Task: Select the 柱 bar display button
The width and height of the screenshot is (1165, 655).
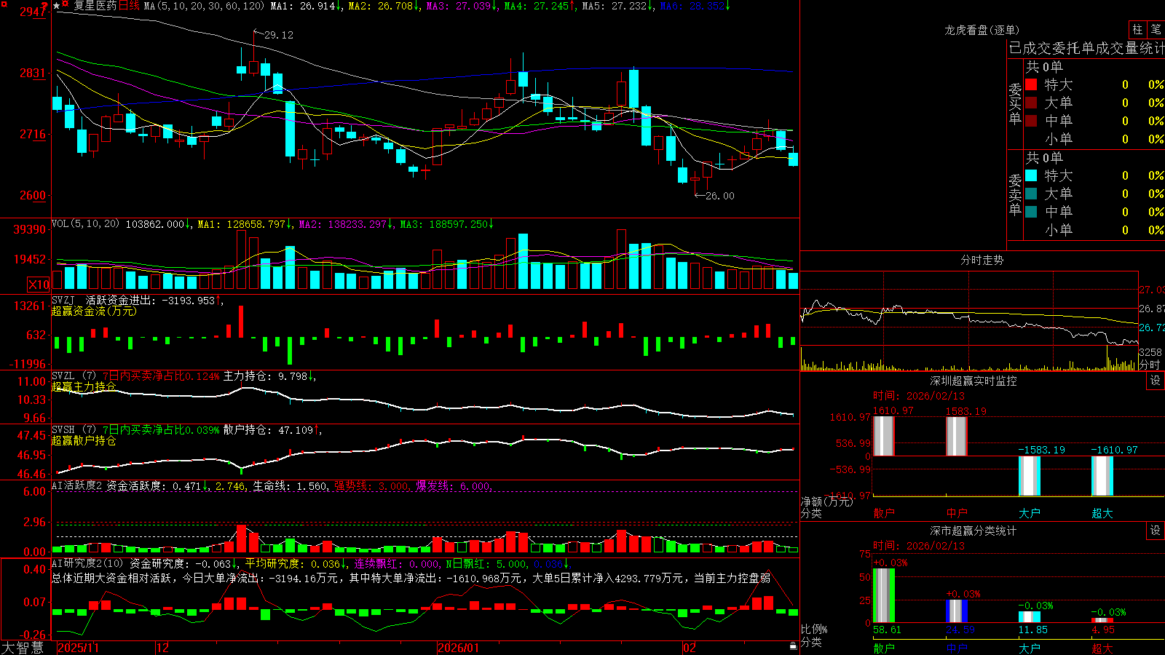Action: 1137,29
